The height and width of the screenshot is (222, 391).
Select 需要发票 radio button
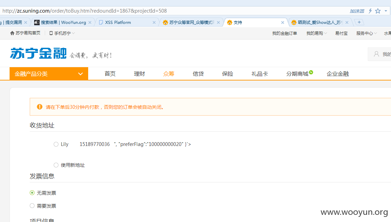[x=32, y=206]
